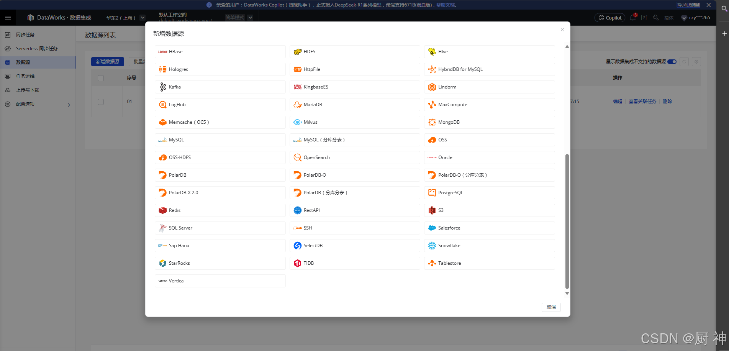Image resolution: width=729 pixels, height=351 pixels.
Task: Select the Salesforce cloud icon
Action: [432, 228]
